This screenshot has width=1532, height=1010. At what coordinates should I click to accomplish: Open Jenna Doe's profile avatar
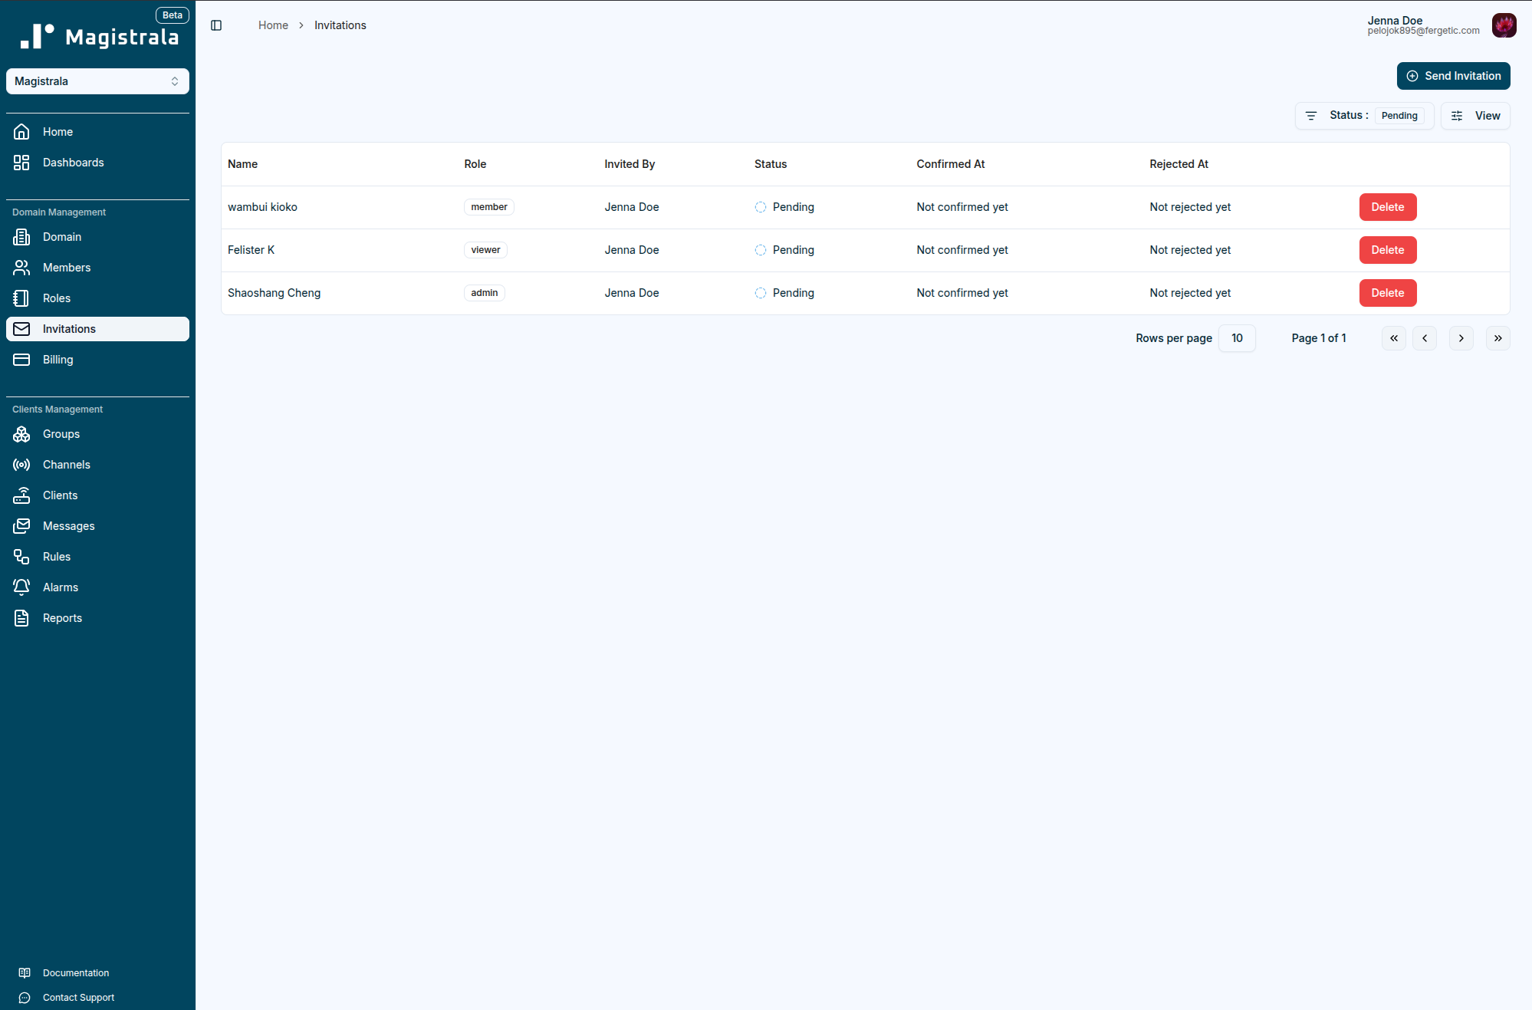click(1504, 25)
